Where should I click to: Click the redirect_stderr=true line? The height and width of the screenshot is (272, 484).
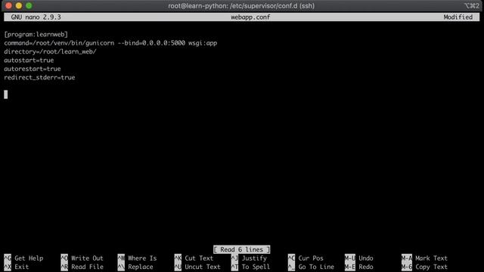coord(39,77)
